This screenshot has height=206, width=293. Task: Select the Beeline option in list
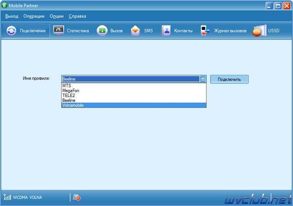click(x=134, y=100)
